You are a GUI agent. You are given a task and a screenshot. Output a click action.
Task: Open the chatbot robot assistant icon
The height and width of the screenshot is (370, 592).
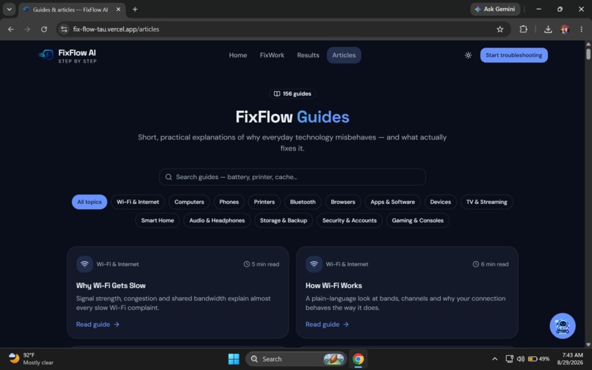pyautogui.click(x=562, y=326)
